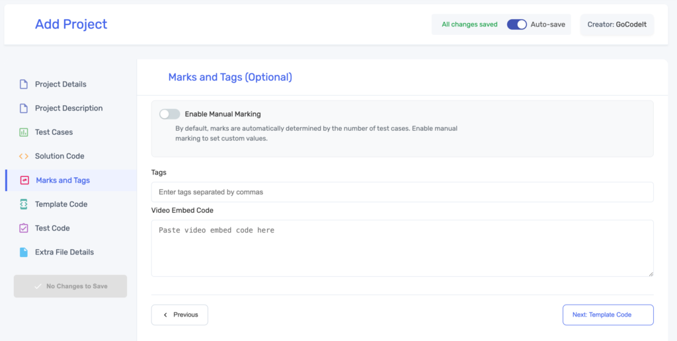Enable the Manual Marking toggle

pyautogui.click(x=170, y=114)
